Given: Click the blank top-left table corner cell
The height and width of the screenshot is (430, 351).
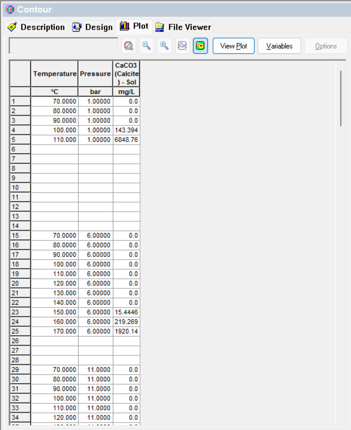Looking at the screenshot, I should (20, 74).
